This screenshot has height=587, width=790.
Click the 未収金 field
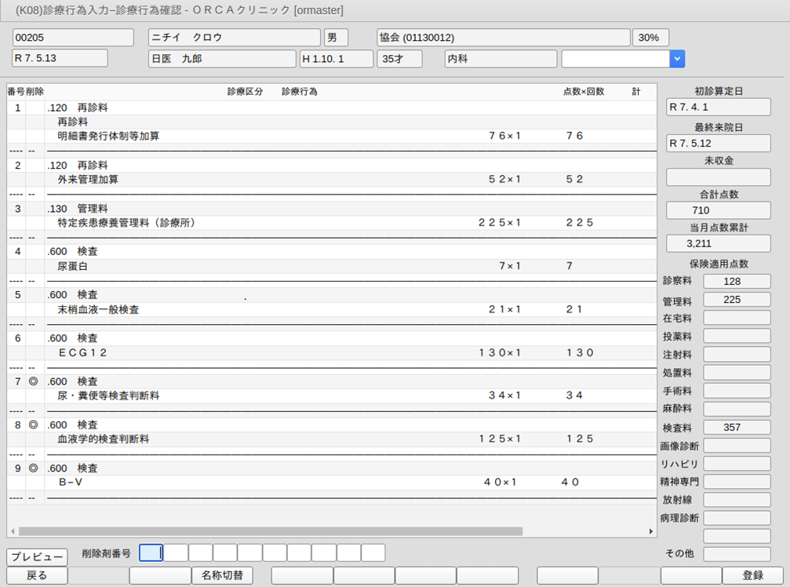tap(718, 177)
